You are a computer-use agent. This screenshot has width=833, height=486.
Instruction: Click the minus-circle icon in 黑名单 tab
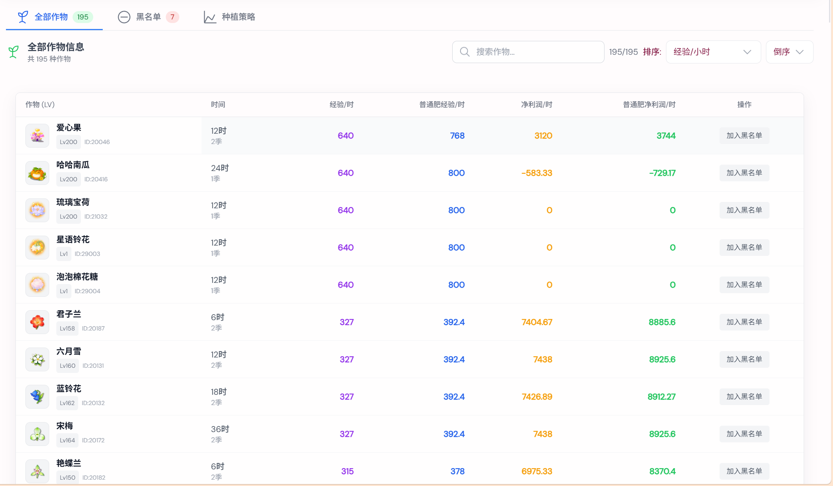pos(124,17)
